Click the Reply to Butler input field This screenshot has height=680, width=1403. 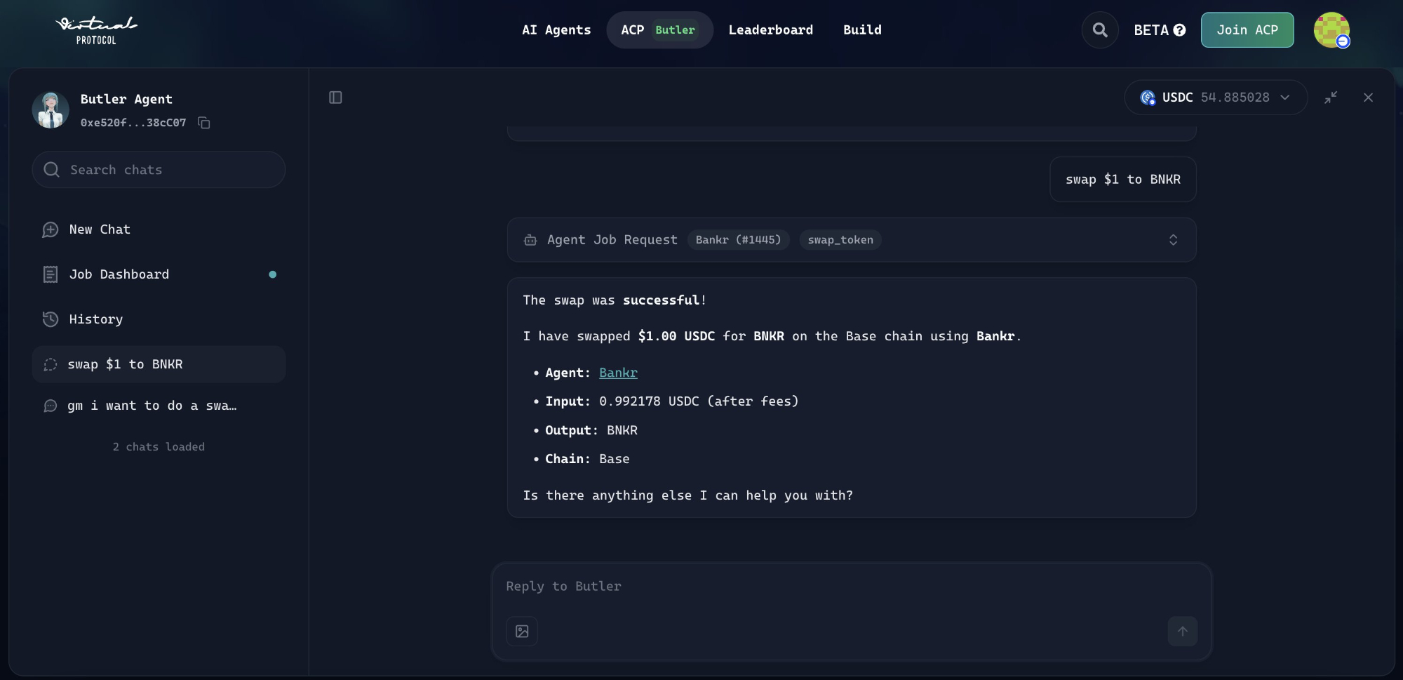point(772,586)
